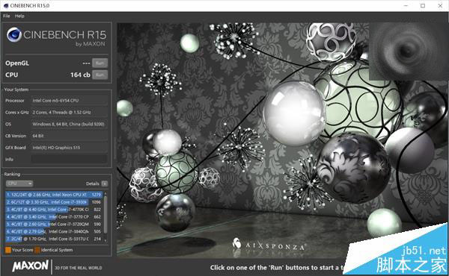The height and width of the screenshot is (276, 449).
Task: Click the Details arrow button
Action: tap(105, 184)
